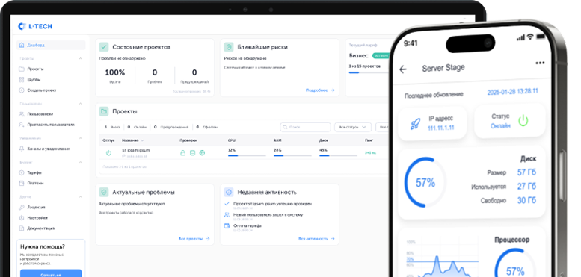Screen dimensions: 581x277
Task: Click the project search field
Action: click(305, 127)
